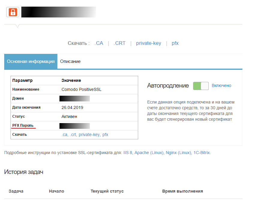
Task: Download private-key from the top download row
Action: pos(148,43)
